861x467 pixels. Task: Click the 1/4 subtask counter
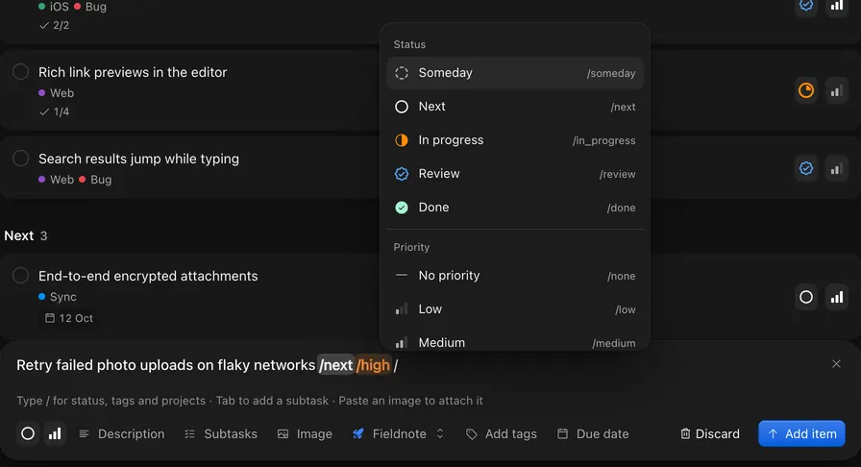(55, 111)
